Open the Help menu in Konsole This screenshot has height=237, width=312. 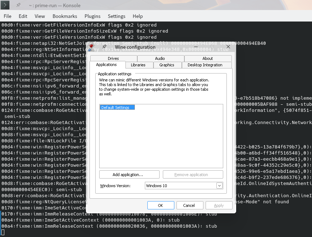[x=138, y=16]
